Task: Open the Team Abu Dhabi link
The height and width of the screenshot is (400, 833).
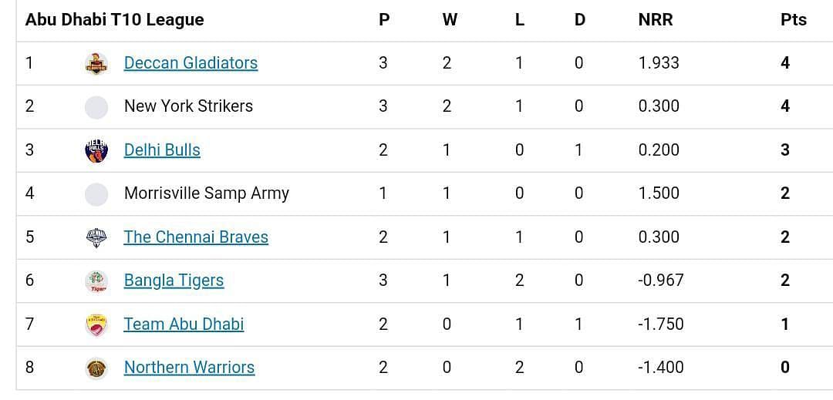Action: coord(184,324)
